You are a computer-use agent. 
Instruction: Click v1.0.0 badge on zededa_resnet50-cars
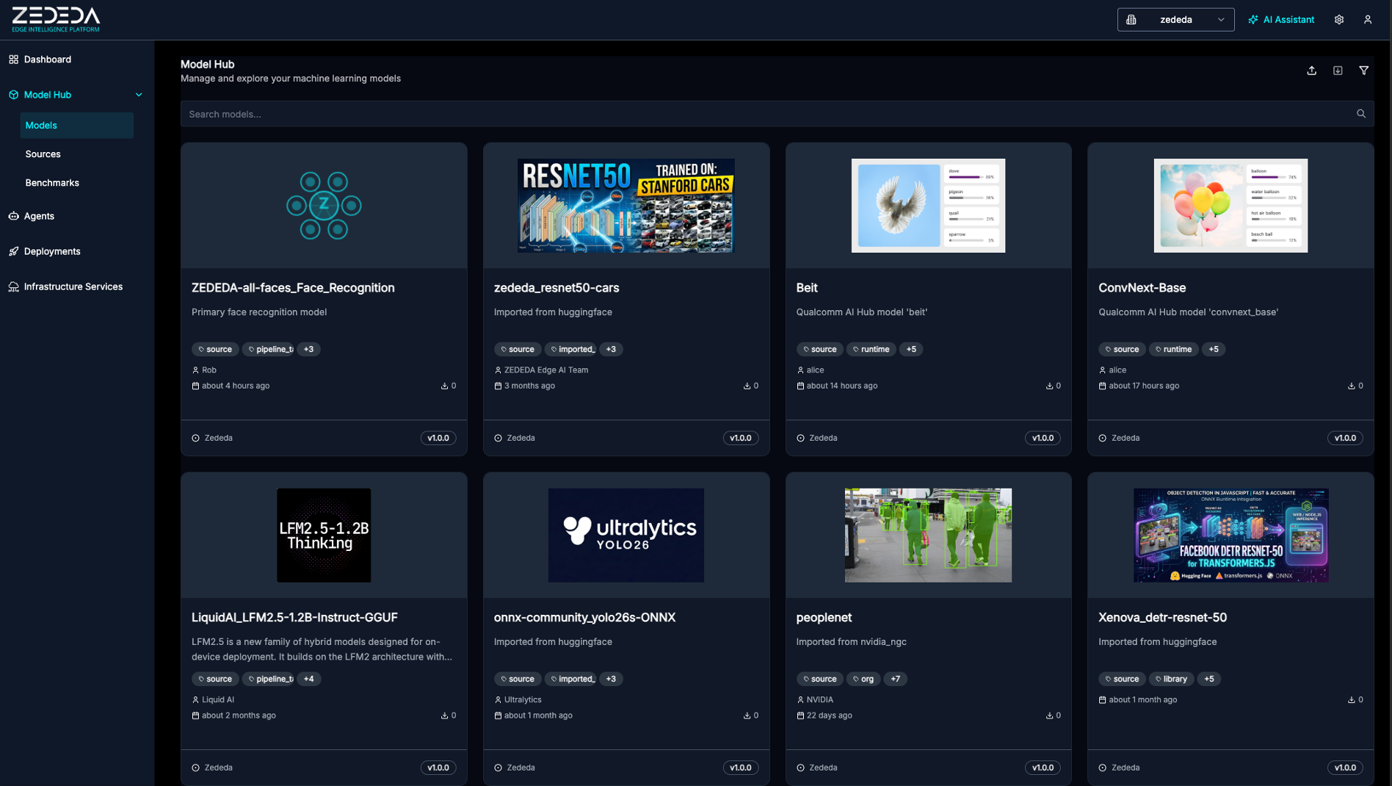[740, 438]
